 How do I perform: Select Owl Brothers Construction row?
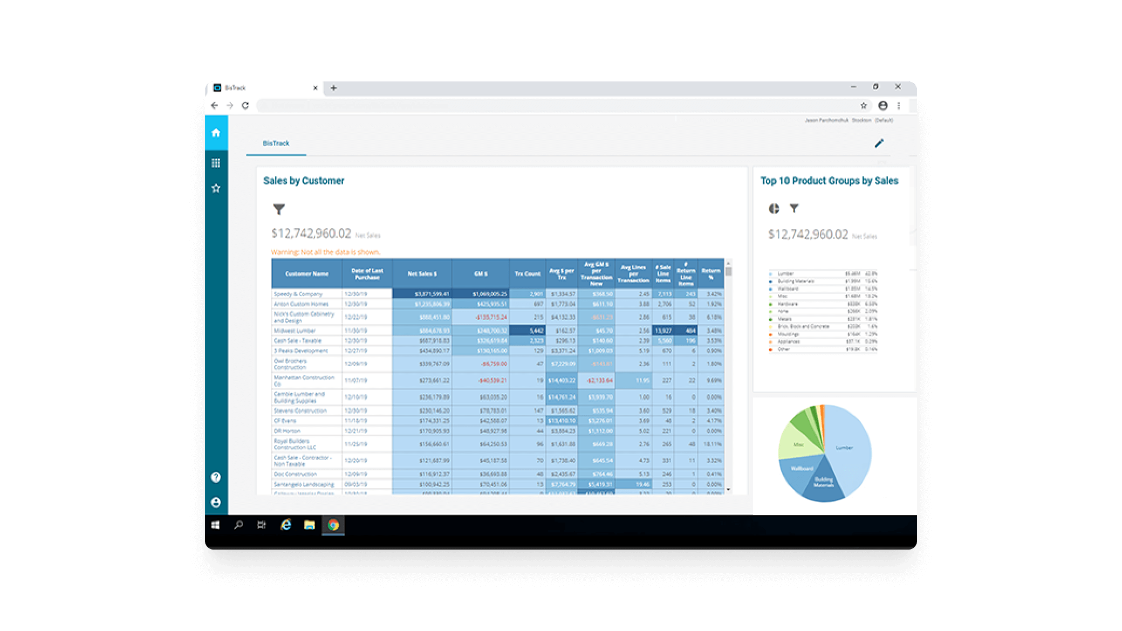[x=497, y=364]
